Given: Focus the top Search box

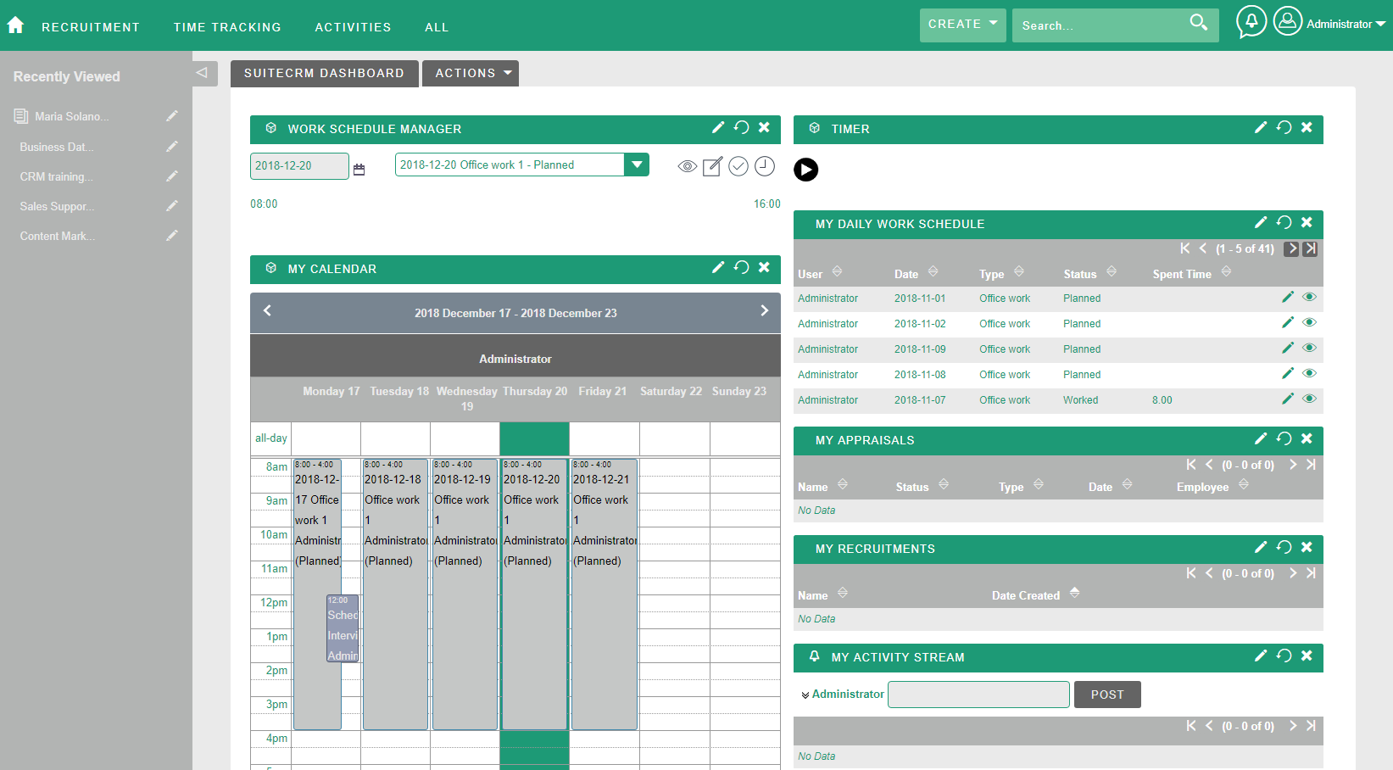Looking at the screenshot, I should pyautogui.click(x=1099, y=25).
